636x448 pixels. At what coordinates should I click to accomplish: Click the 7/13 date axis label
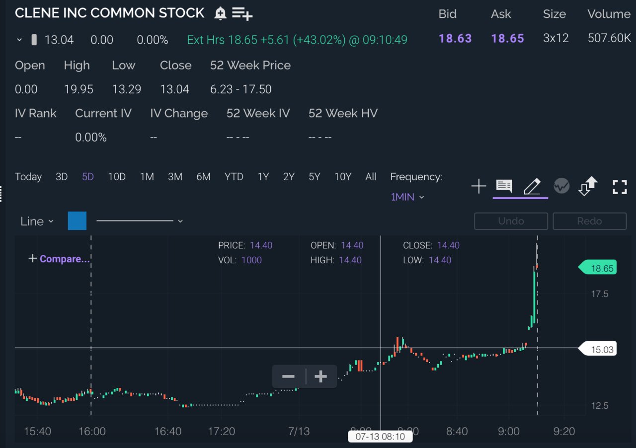coord(299,432)
